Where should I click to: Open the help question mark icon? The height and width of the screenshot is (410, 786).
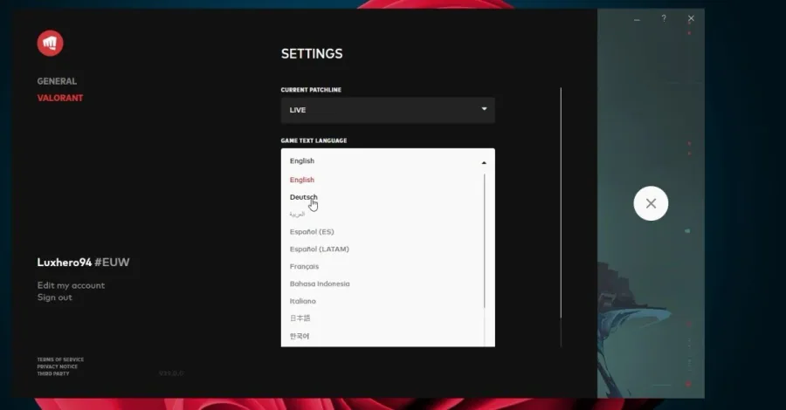click(x=664, y=18)
